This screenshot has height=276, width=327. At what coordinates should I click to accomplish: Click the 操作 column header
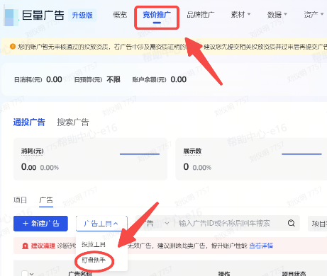pos(224,274)
